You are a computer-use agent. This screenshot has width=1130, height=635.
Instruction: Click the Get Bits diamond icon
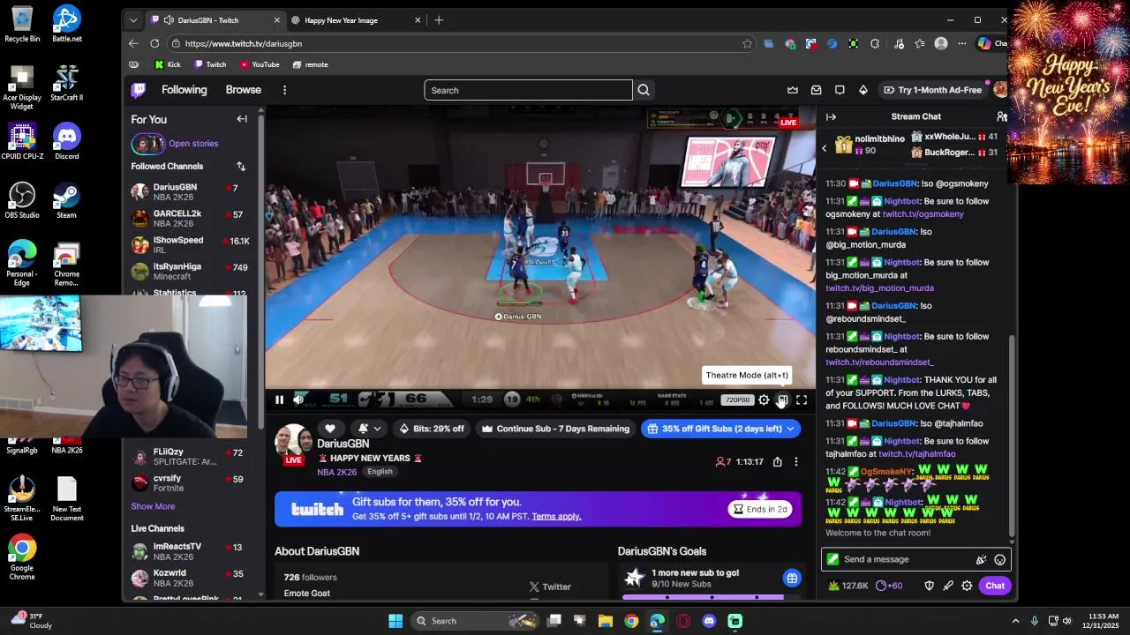pyautogui.click(x=863, y=90)
